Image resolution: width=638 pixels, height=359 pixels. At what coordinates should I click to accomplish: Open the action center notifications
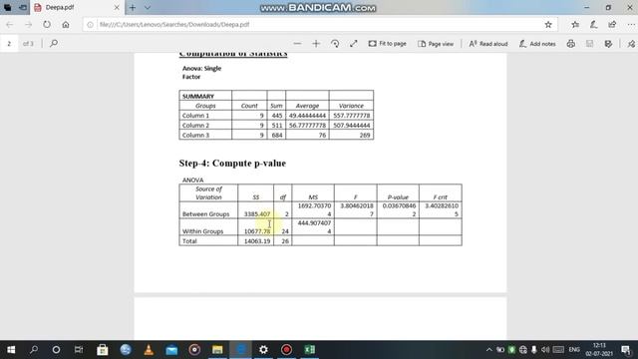tap(626, 350)
